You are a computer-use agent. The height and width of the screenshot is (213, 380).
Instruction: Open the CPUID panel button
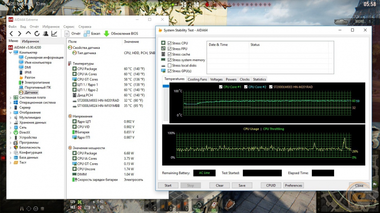271,185
